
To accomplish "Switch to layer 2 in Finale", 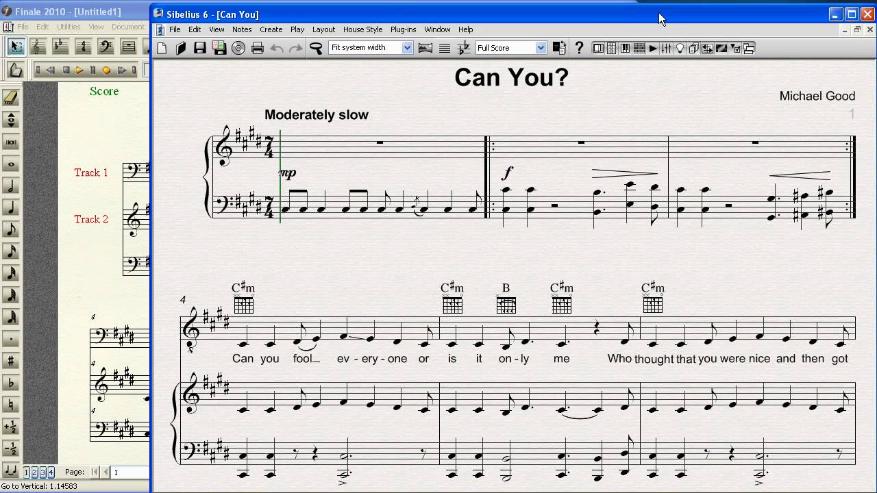I will point(35,472).
